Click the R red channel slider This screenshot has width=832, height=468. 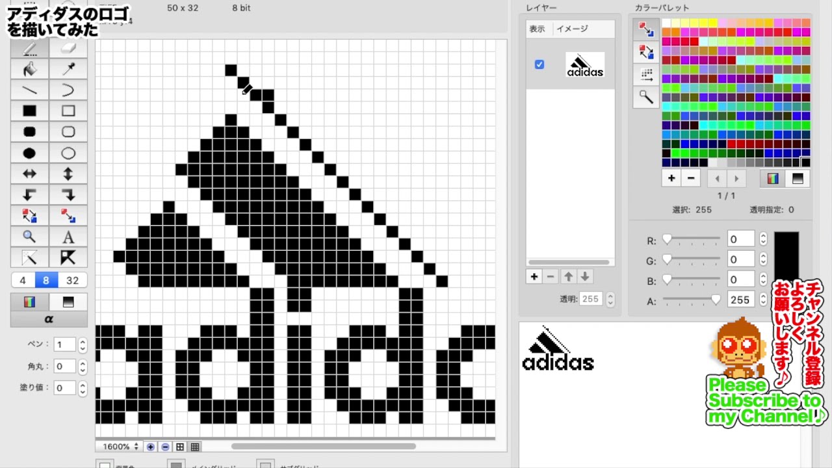[x=692, y=240]
